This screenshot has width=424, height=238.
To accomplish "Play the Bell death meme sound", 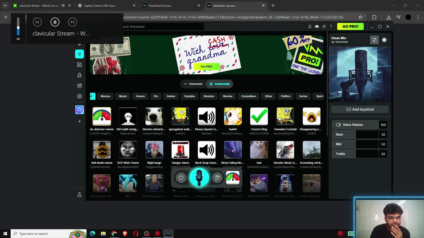I will [x=102, y=150].
